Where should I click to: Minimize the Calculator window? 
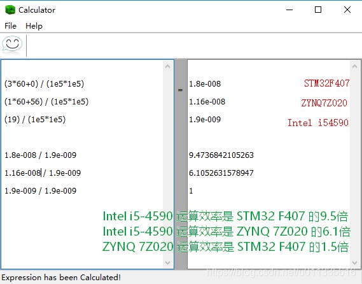click(289, 10)
